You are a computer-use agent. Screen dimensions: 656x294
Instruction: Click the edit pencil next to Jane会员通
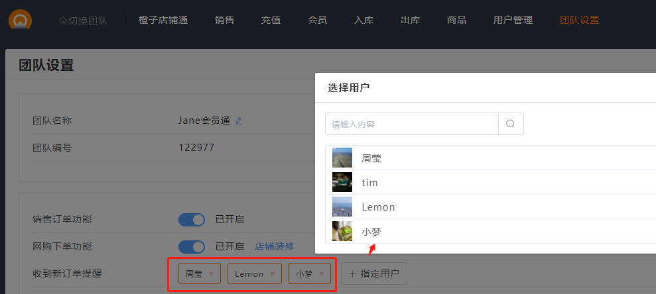[239, 121]
